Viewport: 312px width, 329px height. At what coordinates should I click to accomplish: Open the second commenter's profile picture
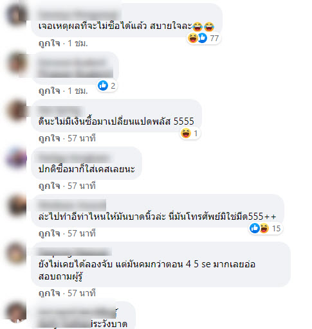tap(17, 64)
